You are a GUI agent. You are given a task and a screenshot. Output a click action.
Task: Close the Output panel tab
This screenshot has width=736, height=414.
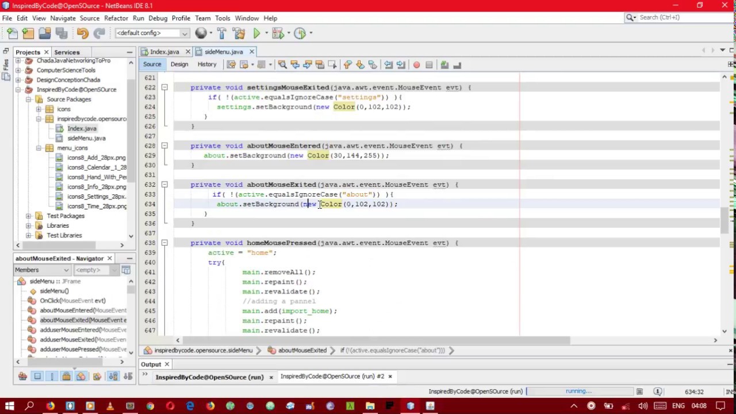[167, 364]
